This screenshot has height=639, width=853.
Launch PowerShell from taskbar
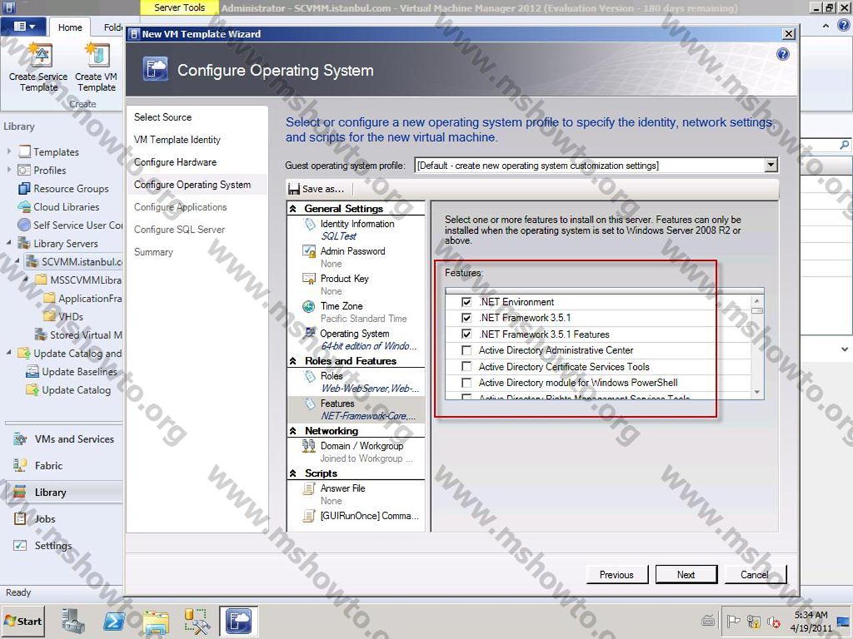click(115, 621)
